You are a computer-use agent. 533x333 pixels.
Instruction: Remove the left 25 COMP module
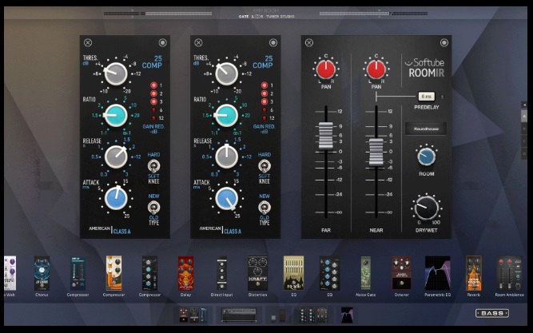click(x=88, y=42)
